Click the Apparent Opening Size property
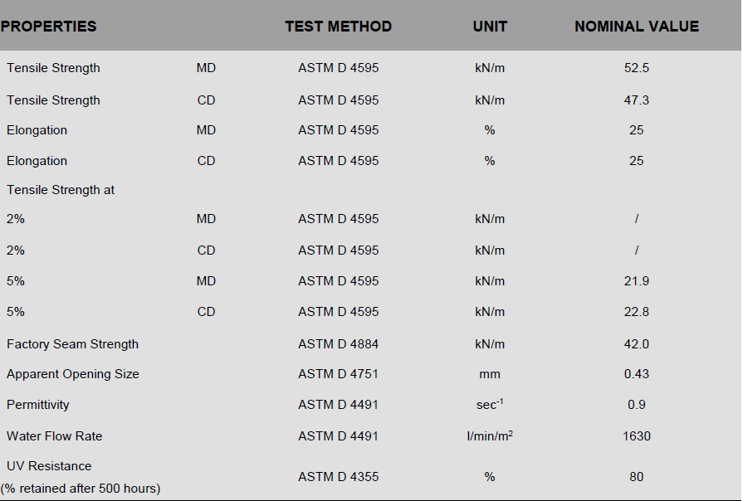This screenshot has height=501, width=743. (x=73, y=374)
